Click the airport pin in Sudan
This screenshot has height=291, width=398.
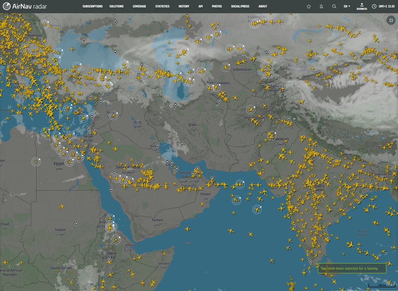tap(76, 224)
